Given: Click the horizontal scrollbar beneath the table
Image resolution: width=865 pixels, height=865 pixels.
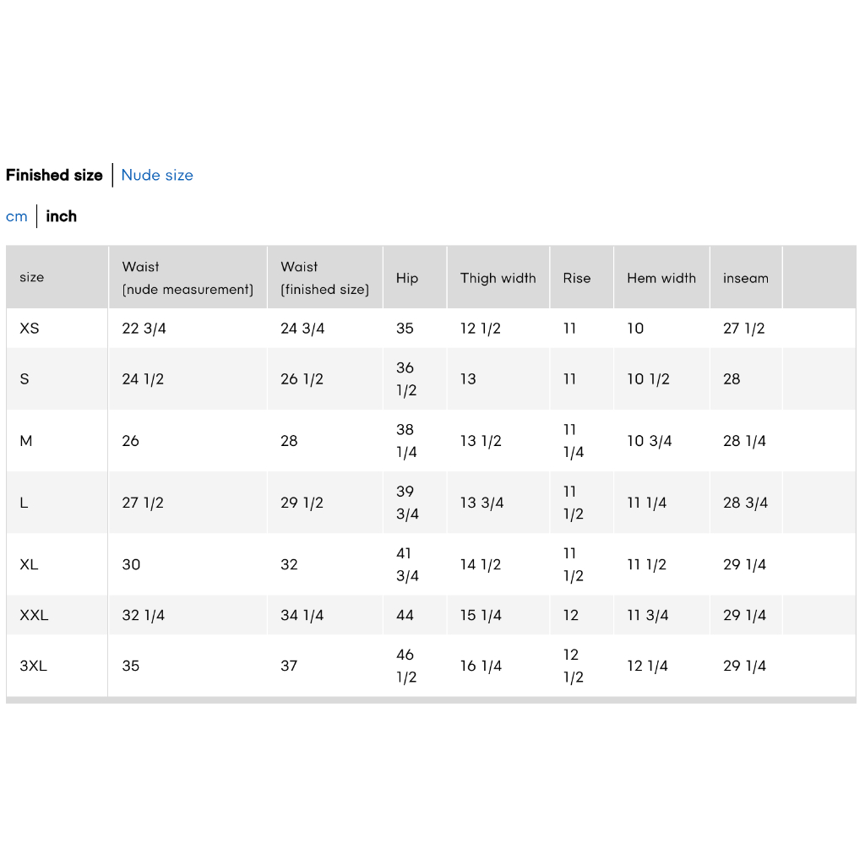Looking at the screenshot, I should coord(431,700).
